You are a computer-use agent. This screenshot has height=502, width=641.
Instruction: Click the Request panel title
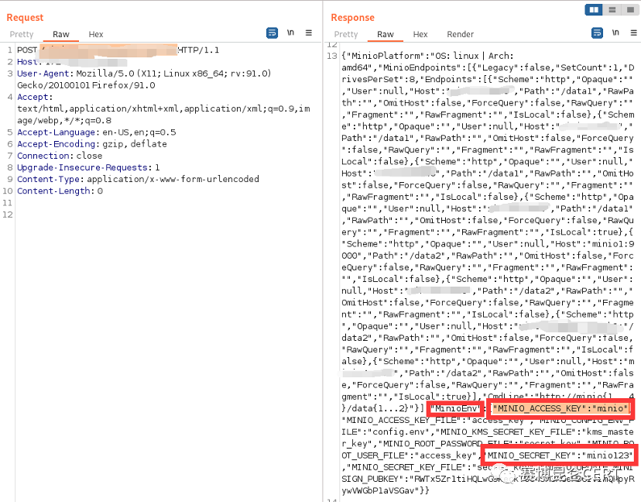pos(25,18)
